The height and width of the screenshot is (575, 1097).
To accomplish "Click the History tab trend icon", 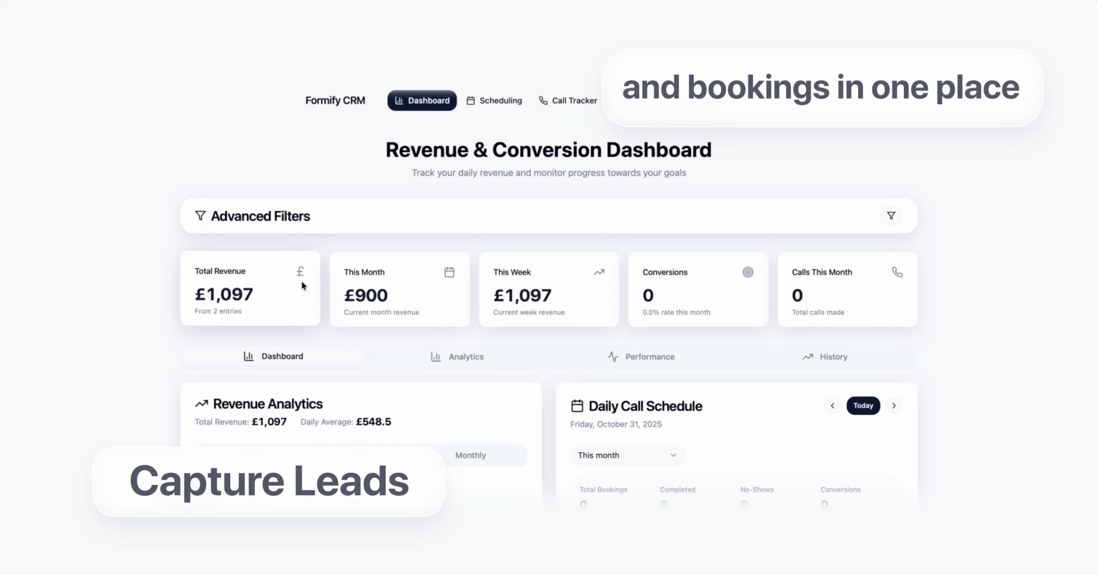I will (x=808, y=356).
